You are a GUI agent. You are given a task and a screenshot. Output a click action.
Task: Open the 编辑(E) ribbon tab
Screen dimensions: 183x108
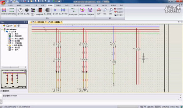click(x=19, y=5)
